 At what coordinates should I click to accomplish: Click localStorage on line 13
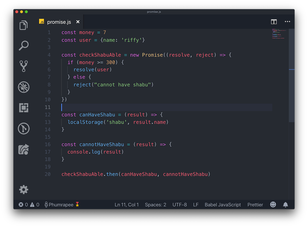coord(85,122)
